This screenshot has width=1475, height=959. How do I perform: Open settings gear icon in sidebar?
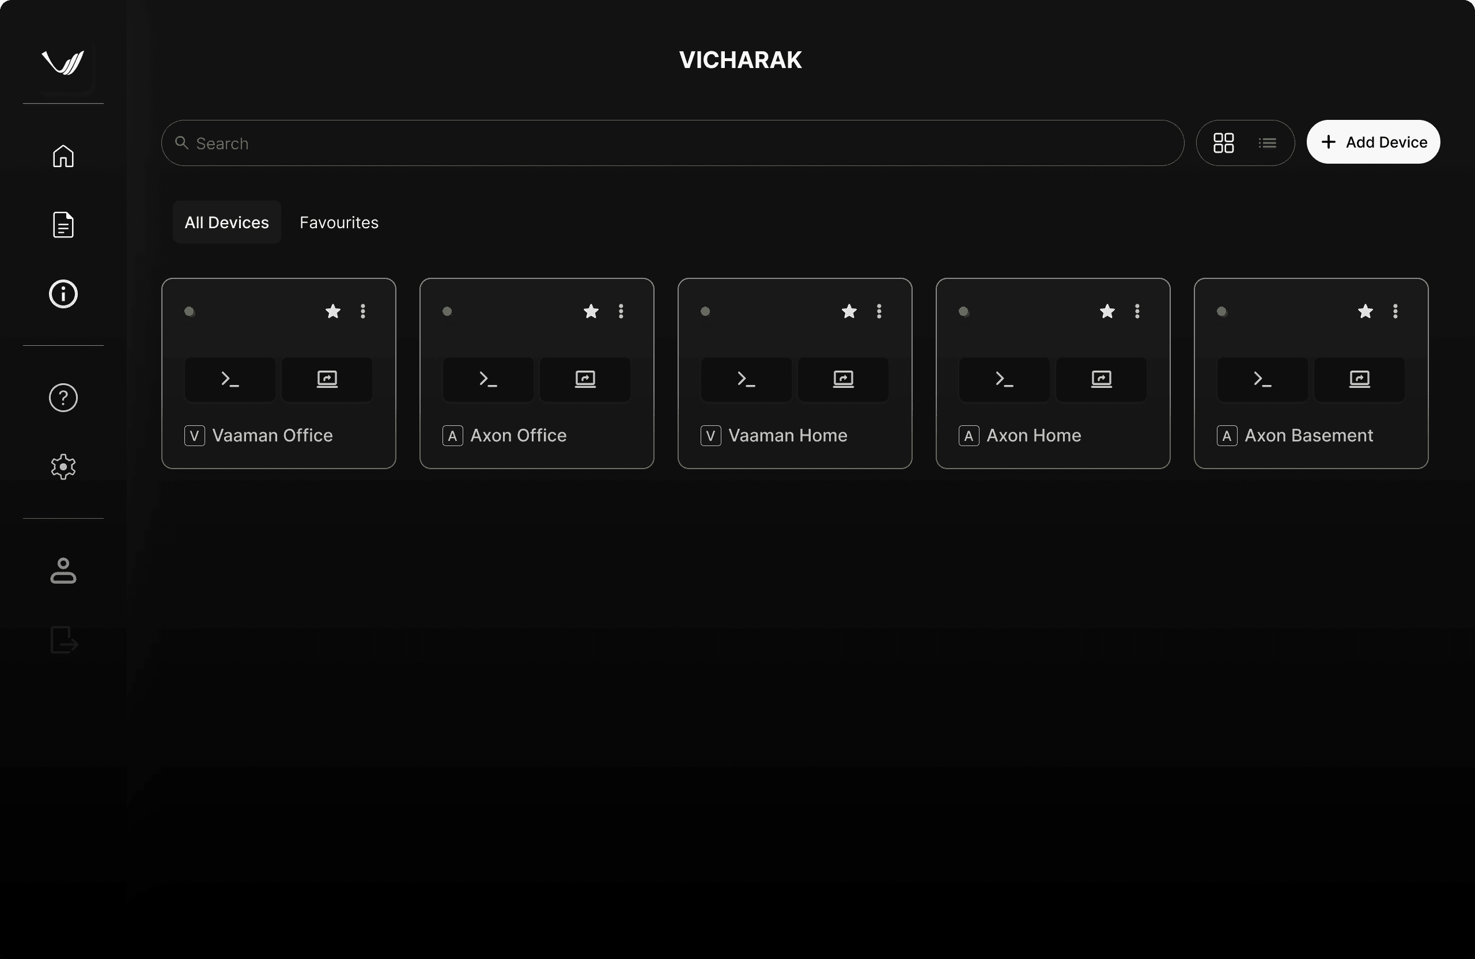(63, 467)
